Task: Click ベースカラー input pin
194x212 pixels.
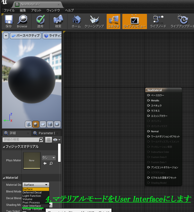Action: pos(149,95)
